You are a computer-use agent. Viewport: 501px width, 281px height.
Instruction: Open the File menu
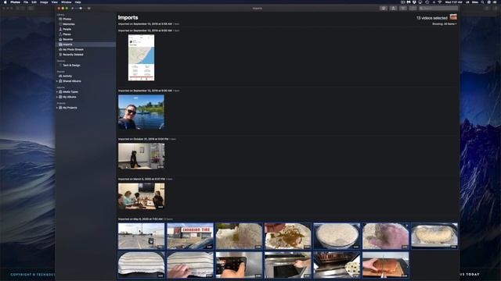[26, 2]
